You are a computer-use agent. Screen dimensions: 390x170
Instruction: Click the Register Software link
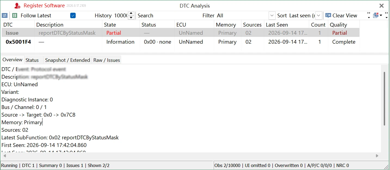pyautogui.click(x=44, y=6)
